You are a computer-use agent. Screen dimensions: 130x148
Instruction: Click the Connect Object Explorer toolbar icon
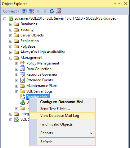tap(25, 11)
